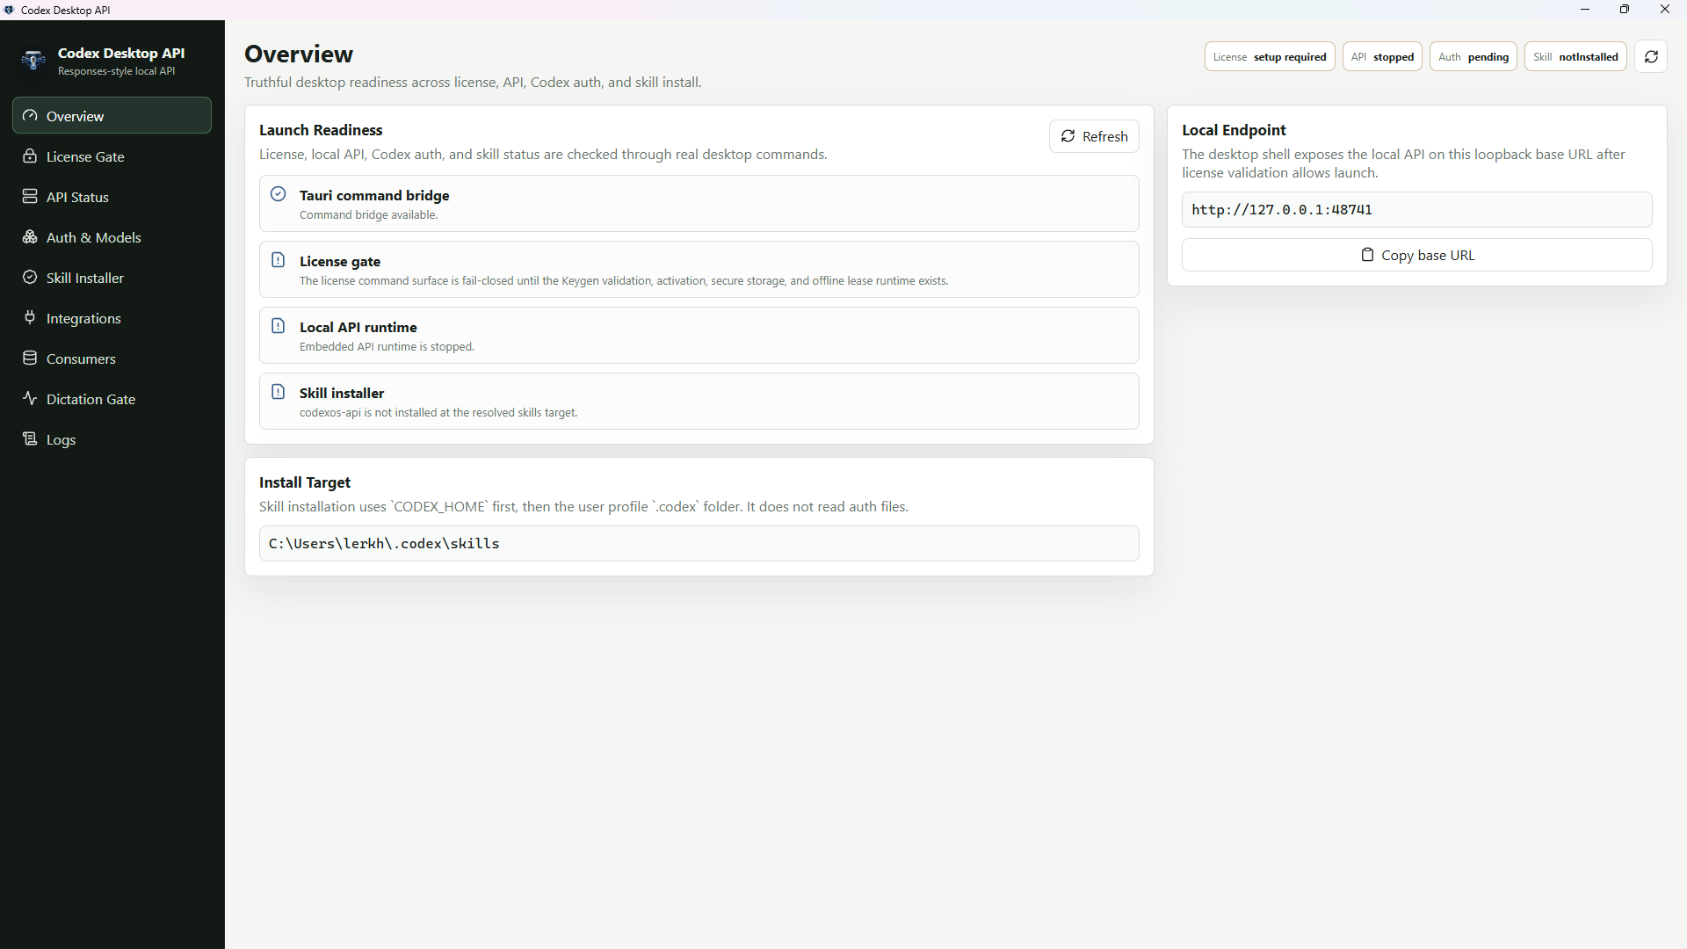The height and width of the screenshot is (949, 1687).
Task: Click the 'Truthful desktop readiness' description text
Action: [x=473, y=83]
